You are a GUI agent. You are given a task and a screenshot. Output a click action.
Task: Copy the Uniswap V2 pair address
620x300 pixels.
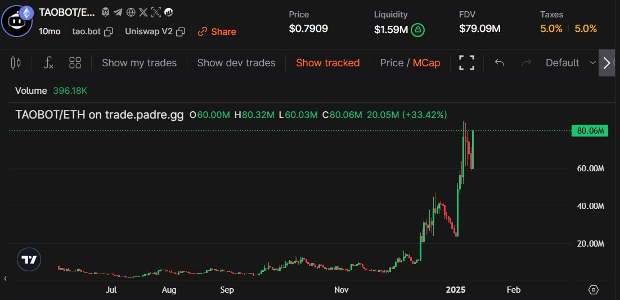pos(180,31)
